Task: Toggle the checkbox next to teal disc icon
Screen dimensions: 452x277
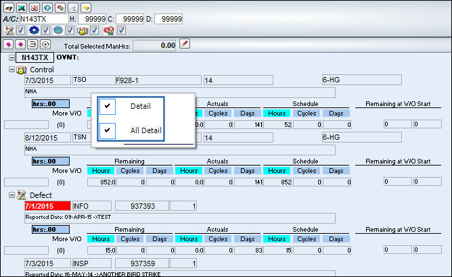Action: pos(70,30)
